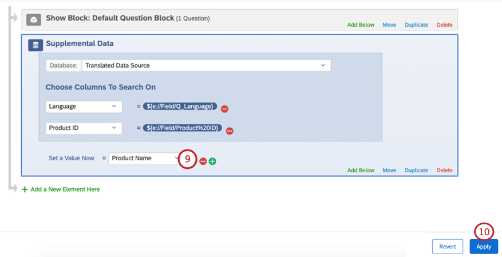
Task: Expand the Product ID column dropdown
Action: [x=84, y=128]
